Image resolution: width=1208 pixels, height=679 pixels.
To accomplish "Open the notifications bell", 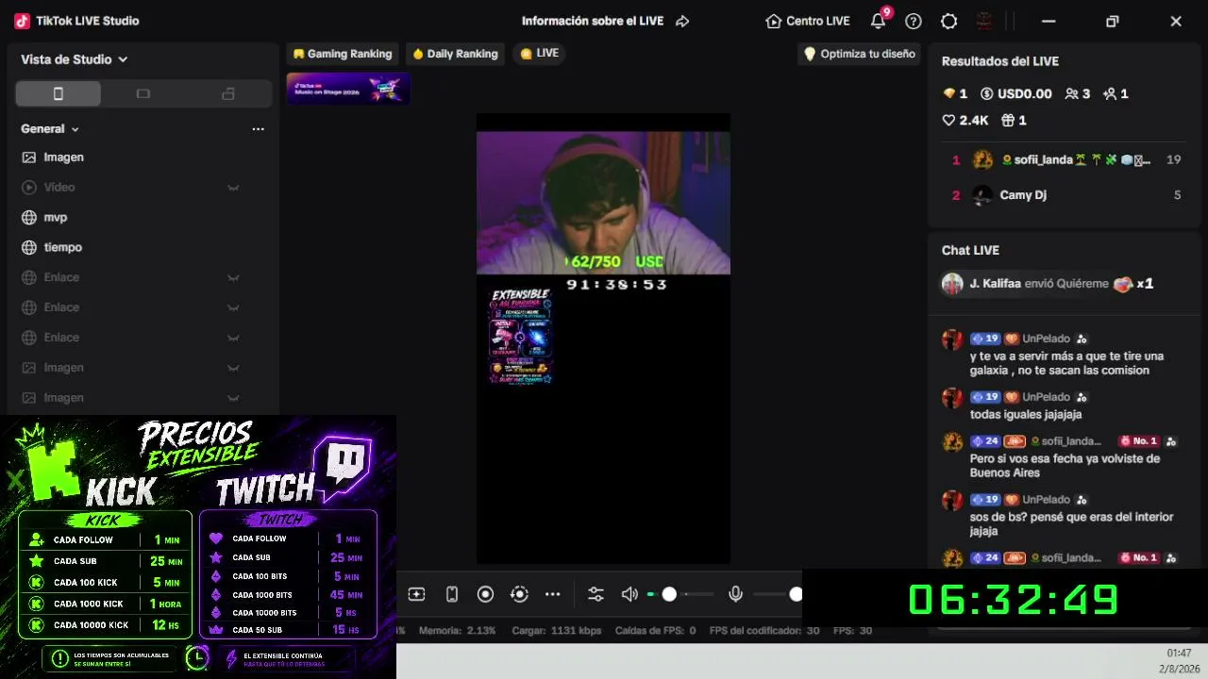I will tap(879, 21).
